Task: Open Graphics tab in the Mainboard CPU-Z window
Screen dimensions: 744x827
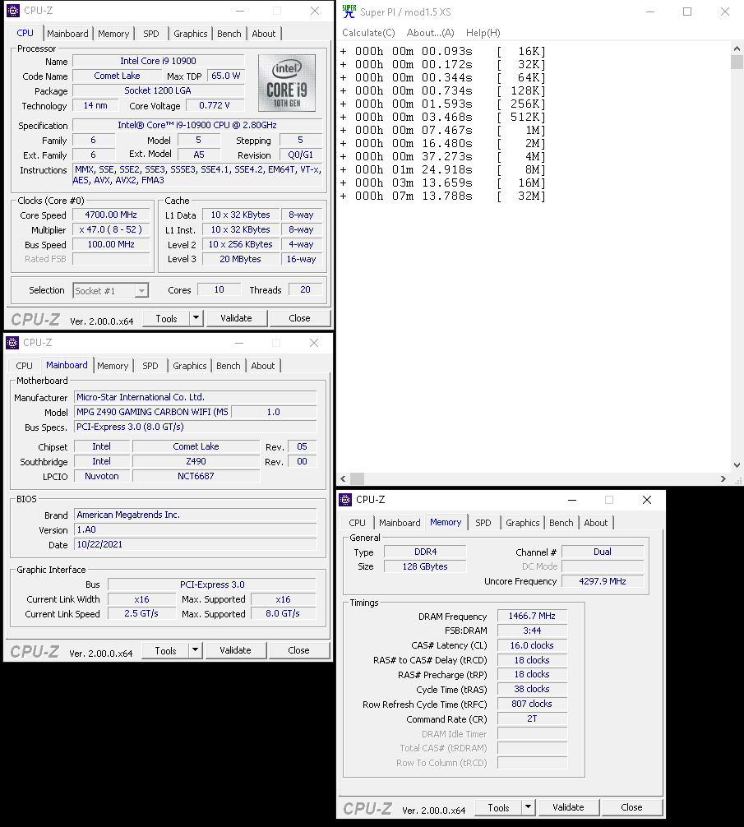Action: coord(189,366)
